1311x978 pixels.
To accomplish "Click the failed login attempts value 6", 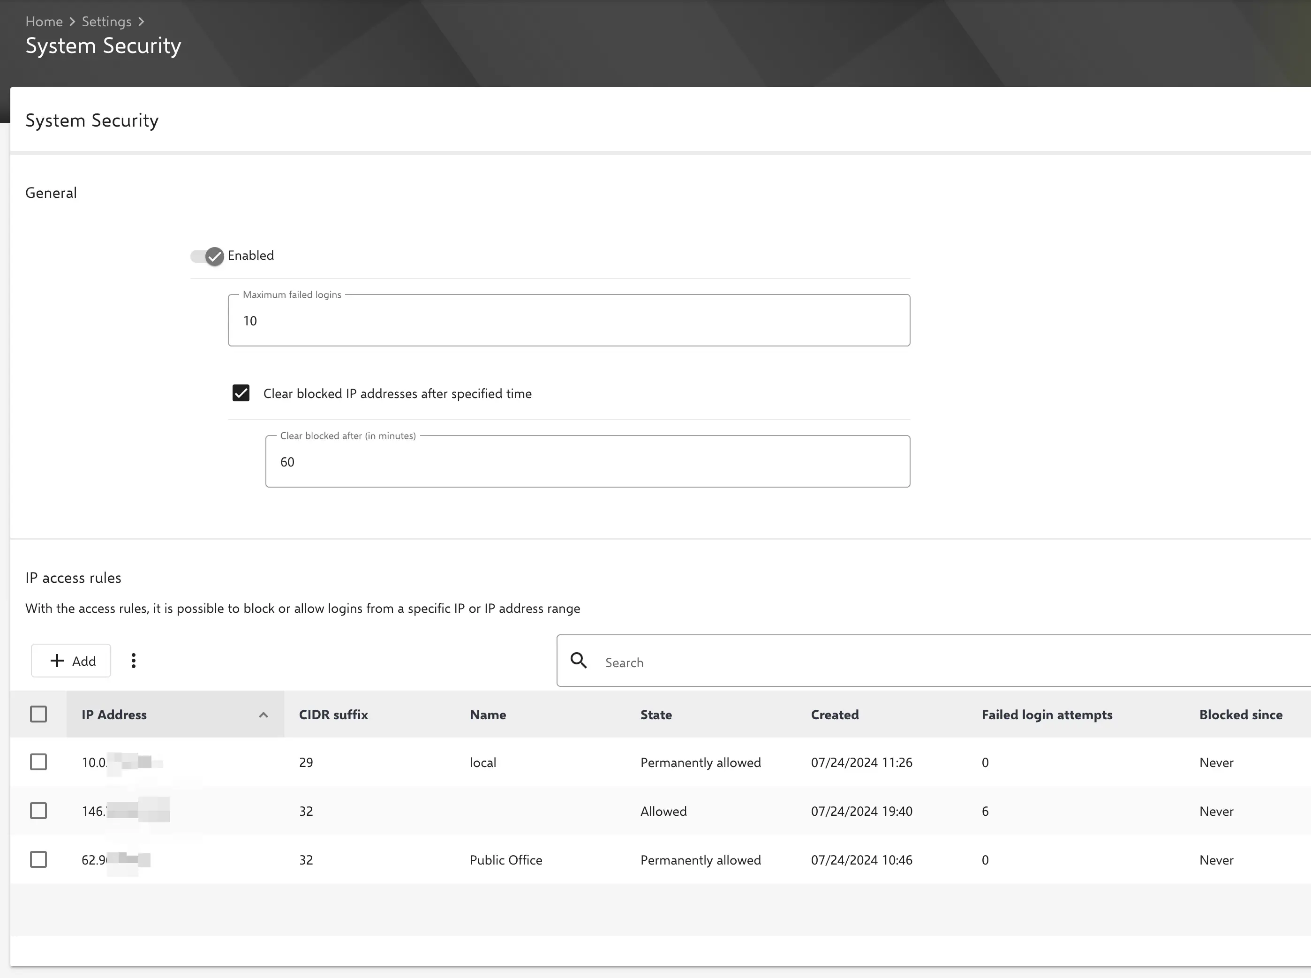I will [x=985, y=811].
